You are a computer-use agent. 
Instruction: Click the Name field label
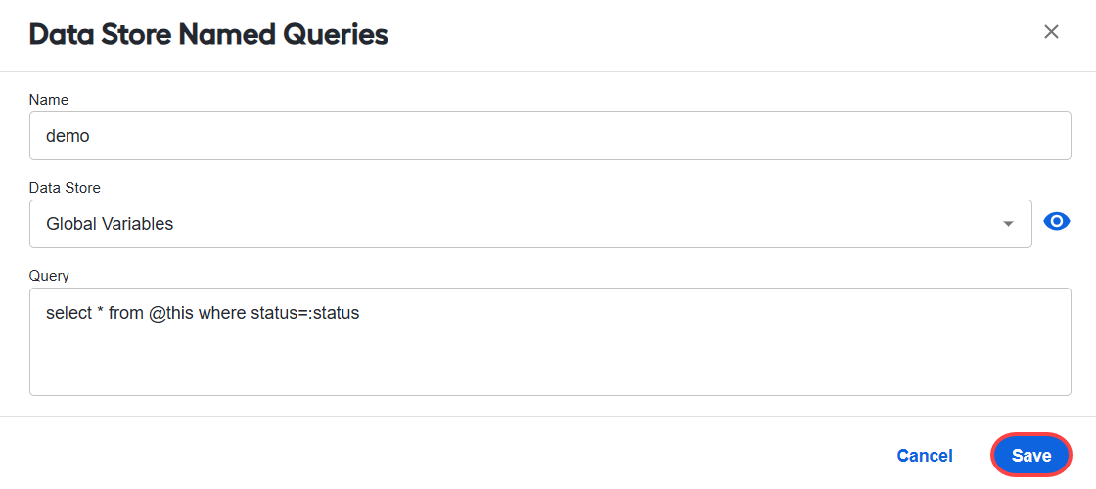[x=49, y=100]
